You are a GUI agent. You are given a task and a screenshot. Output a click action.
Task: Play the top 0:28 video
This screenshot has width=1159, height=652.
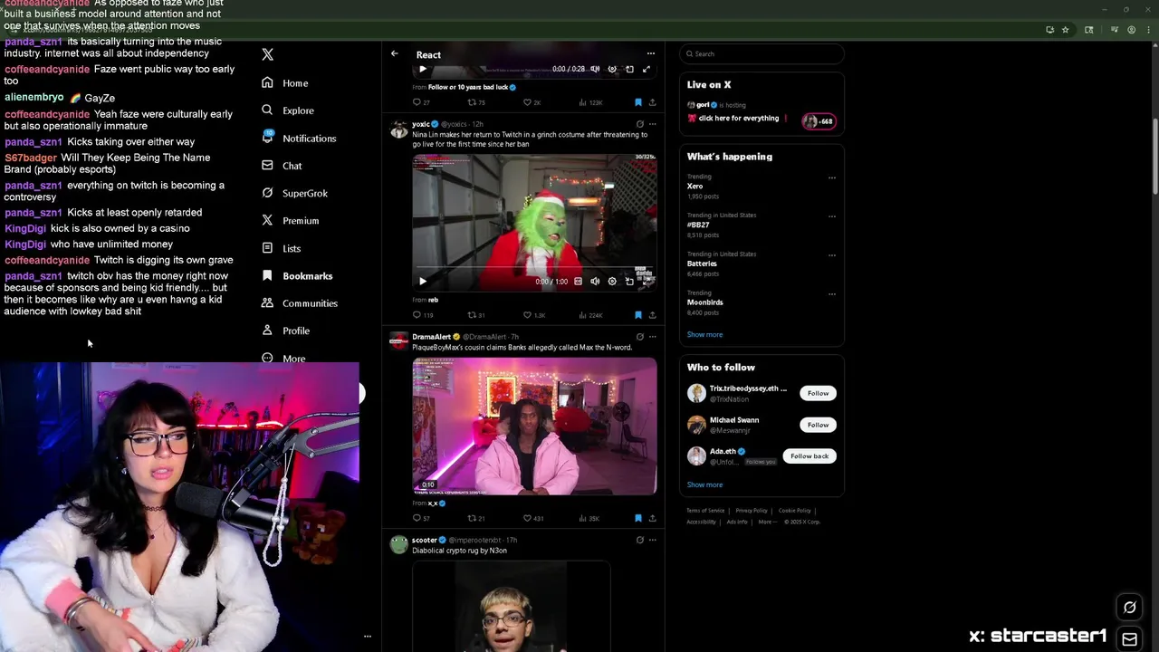tap(422, 69)
